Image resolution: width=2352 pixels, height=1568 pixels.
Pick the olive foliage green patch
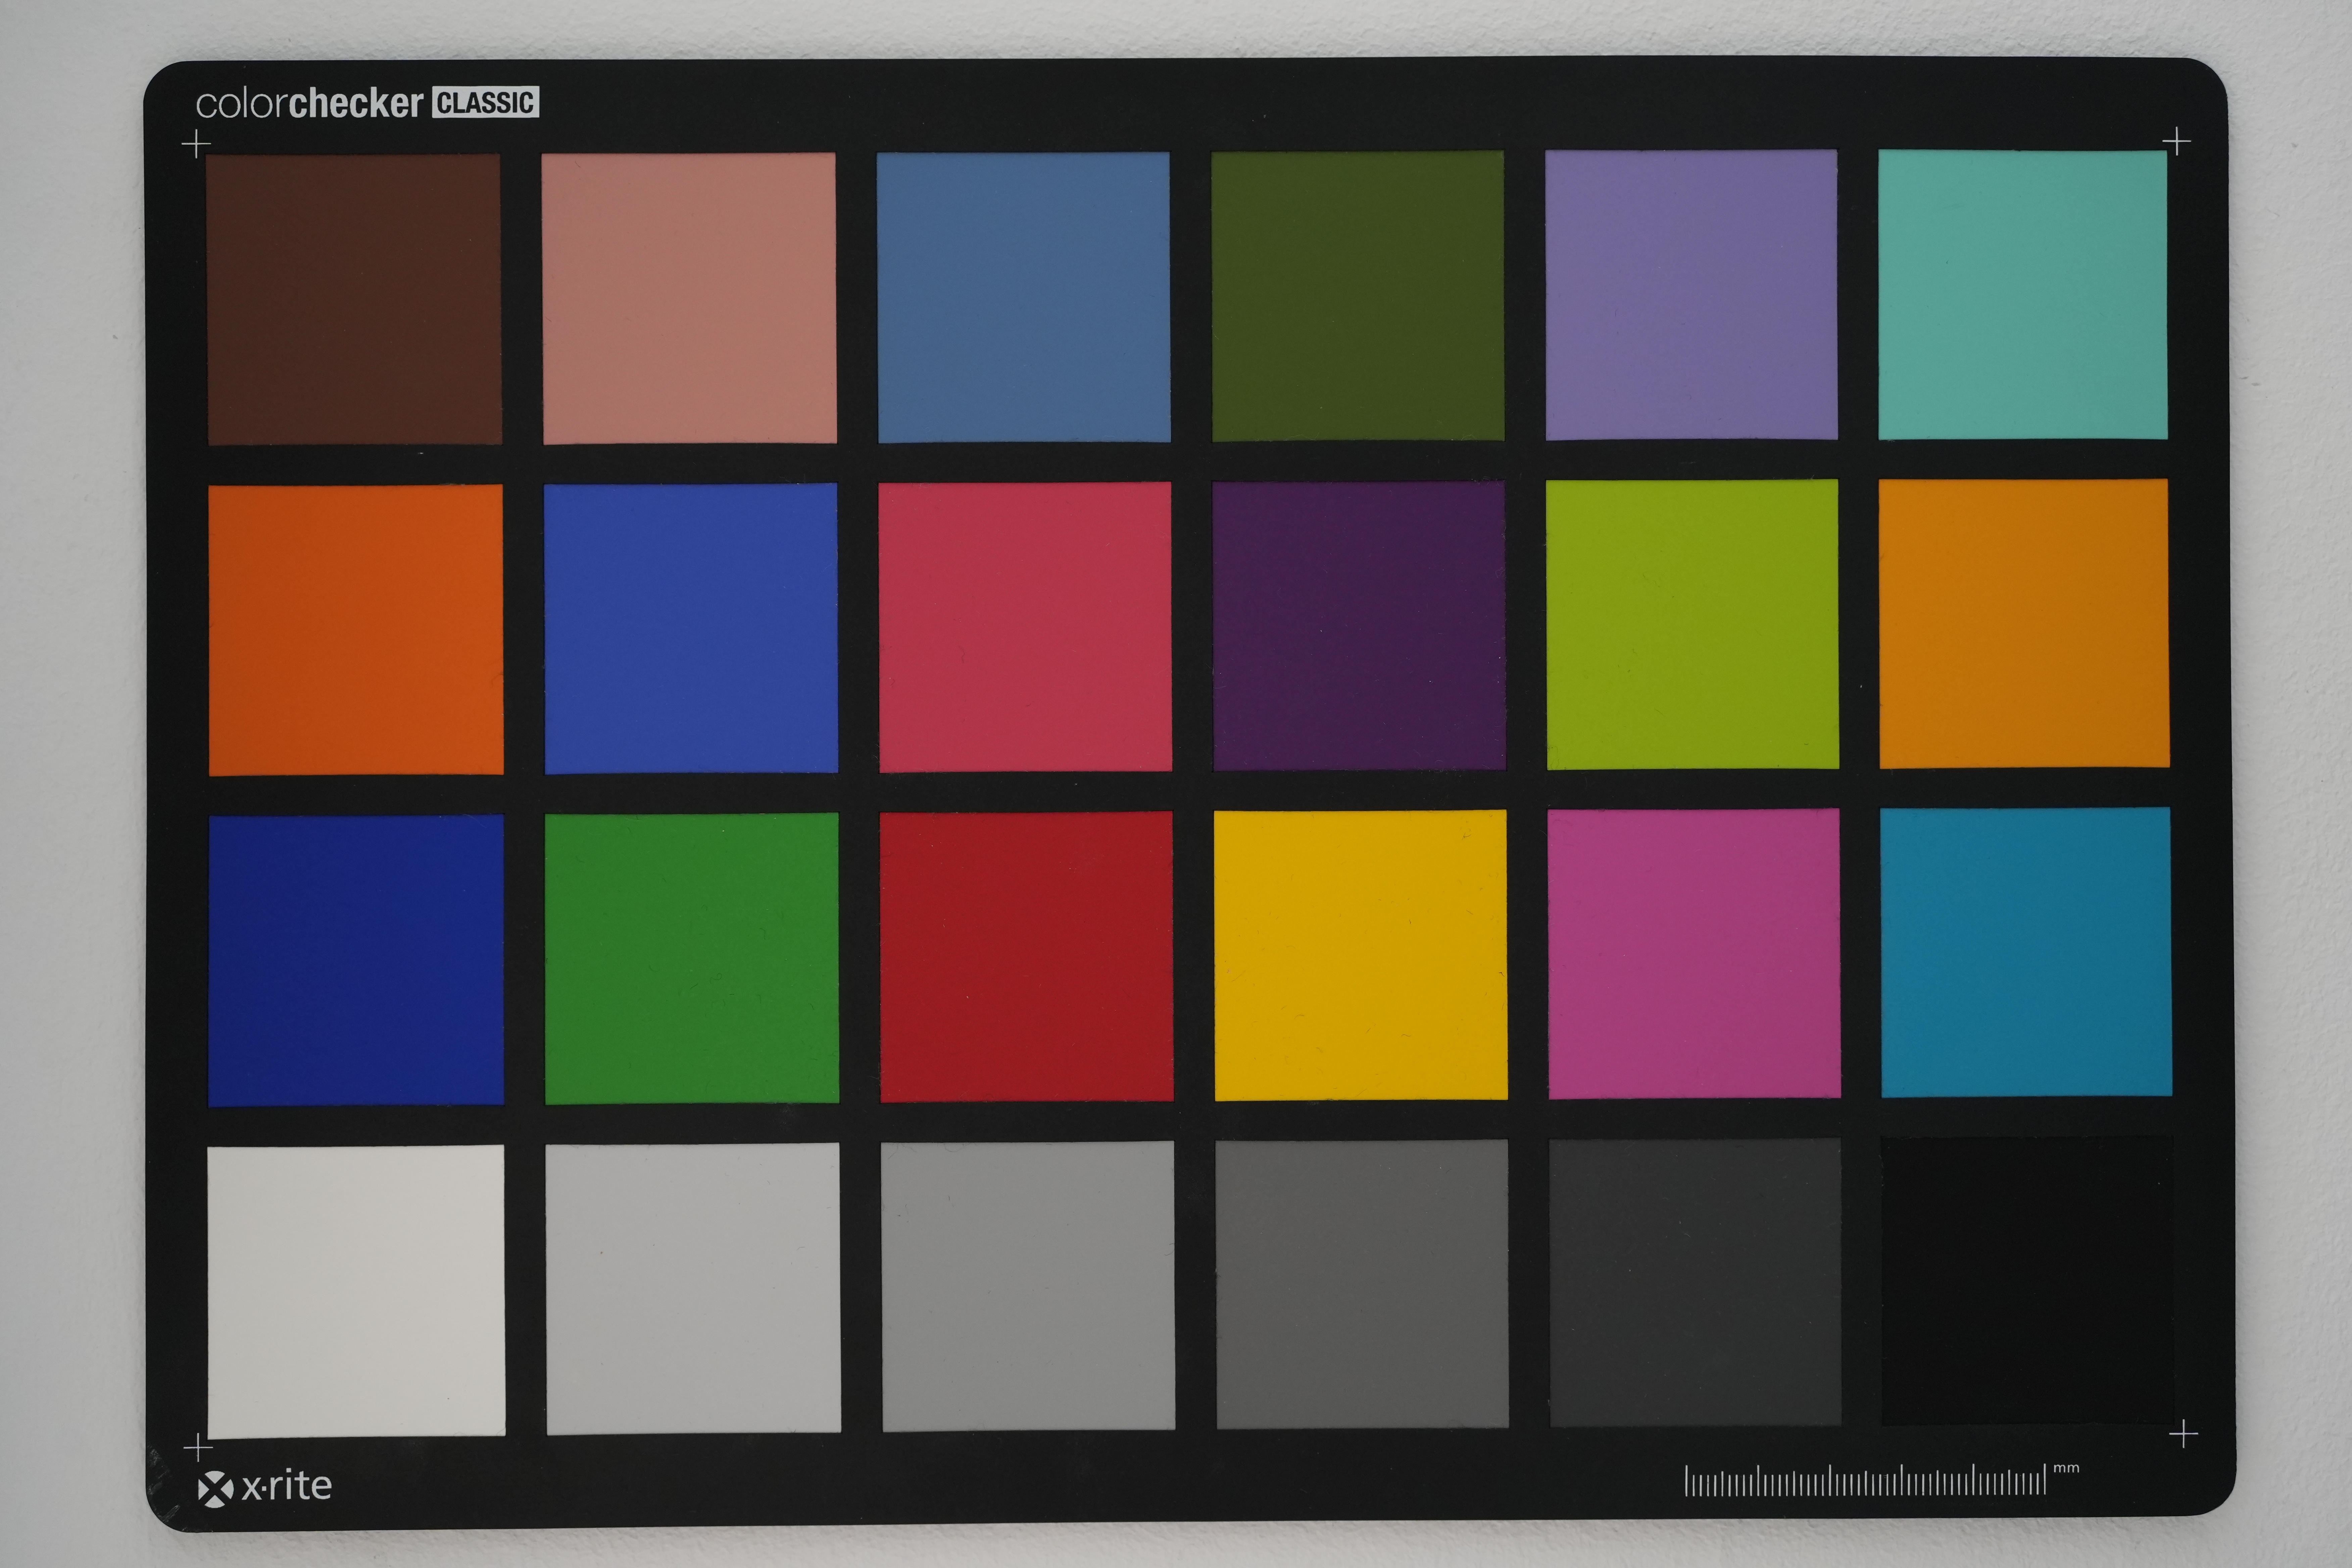click(x=1357, y=296)
